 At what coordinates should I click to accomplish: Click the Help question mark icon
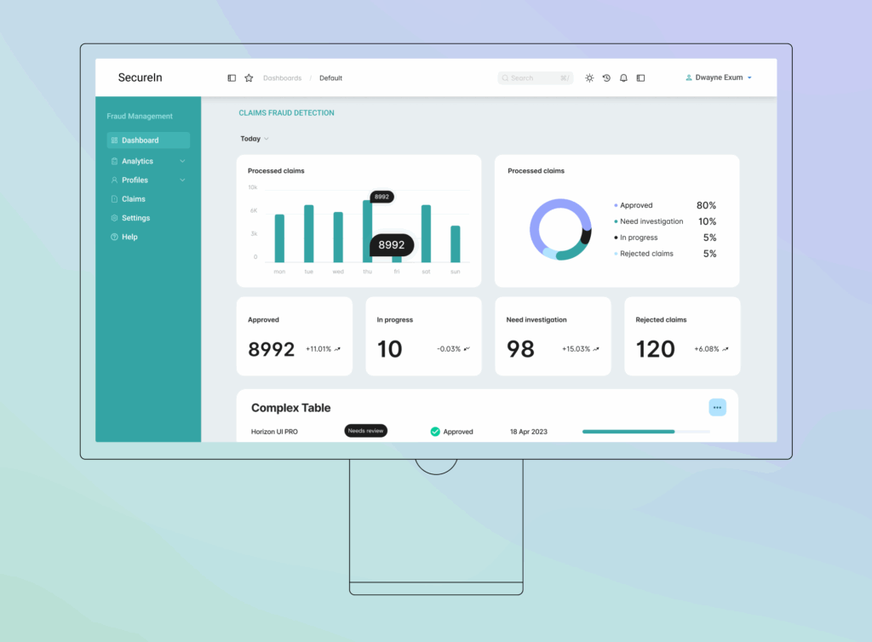click(x=114, y=237)
